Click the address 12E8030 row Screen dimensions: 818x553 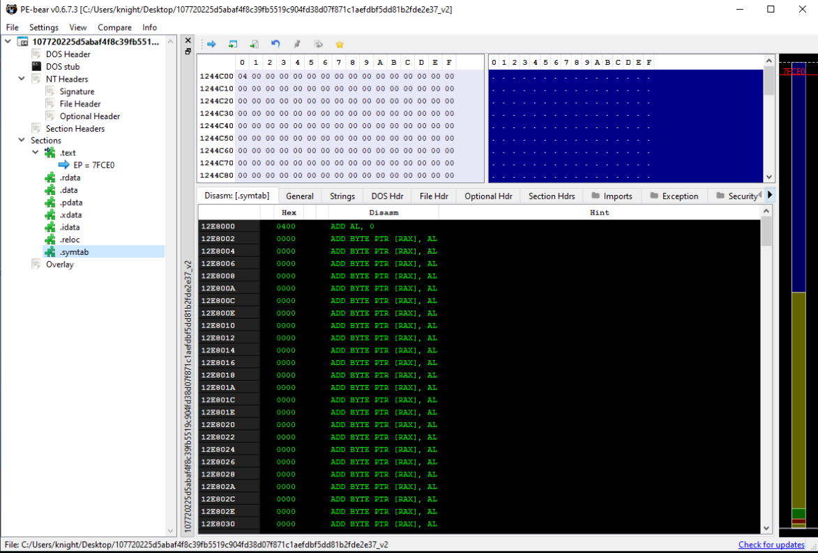pos(478,524)
